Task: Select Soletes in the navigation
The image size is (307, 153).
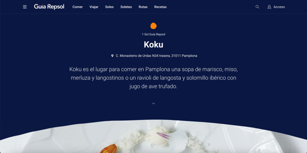Action: [x=126, y=7]
